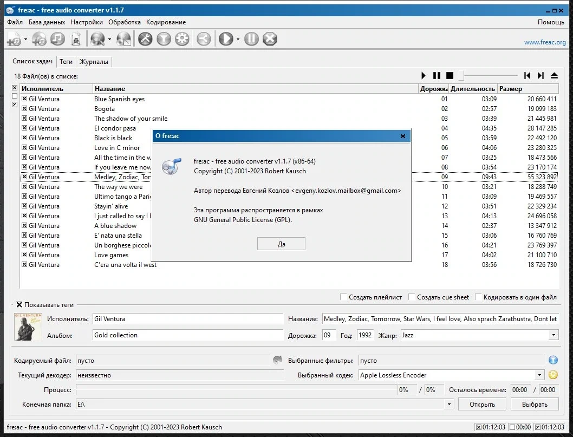This screenshot has width=573, height=437.
Task: Click the add audio CD contents icon
Action: 39,39
